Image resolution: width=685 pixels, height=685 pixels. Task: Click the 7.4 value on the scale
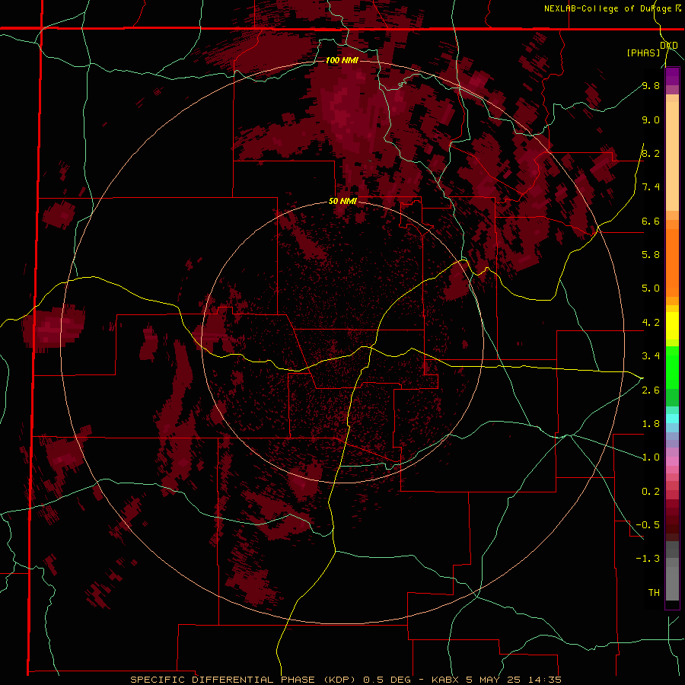coord(651,187)
